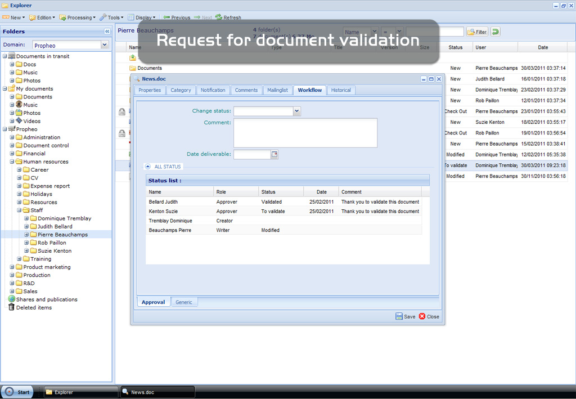
Task: Open the Change status dropdown
Action: (x=297, y=111)
